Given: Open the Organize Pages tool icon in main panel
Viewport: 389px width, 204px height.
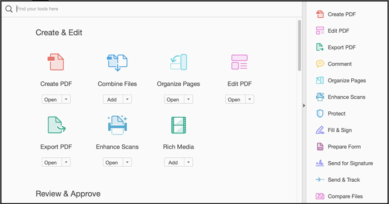Looking at the screenshot, I should click(178, 62).
